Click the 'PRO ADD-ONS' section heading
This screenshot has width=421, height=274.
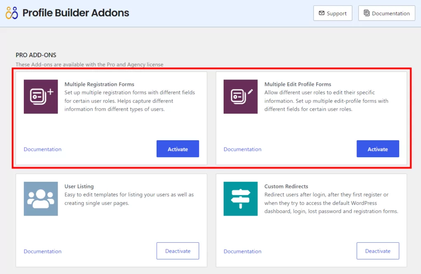coord(36,55)
